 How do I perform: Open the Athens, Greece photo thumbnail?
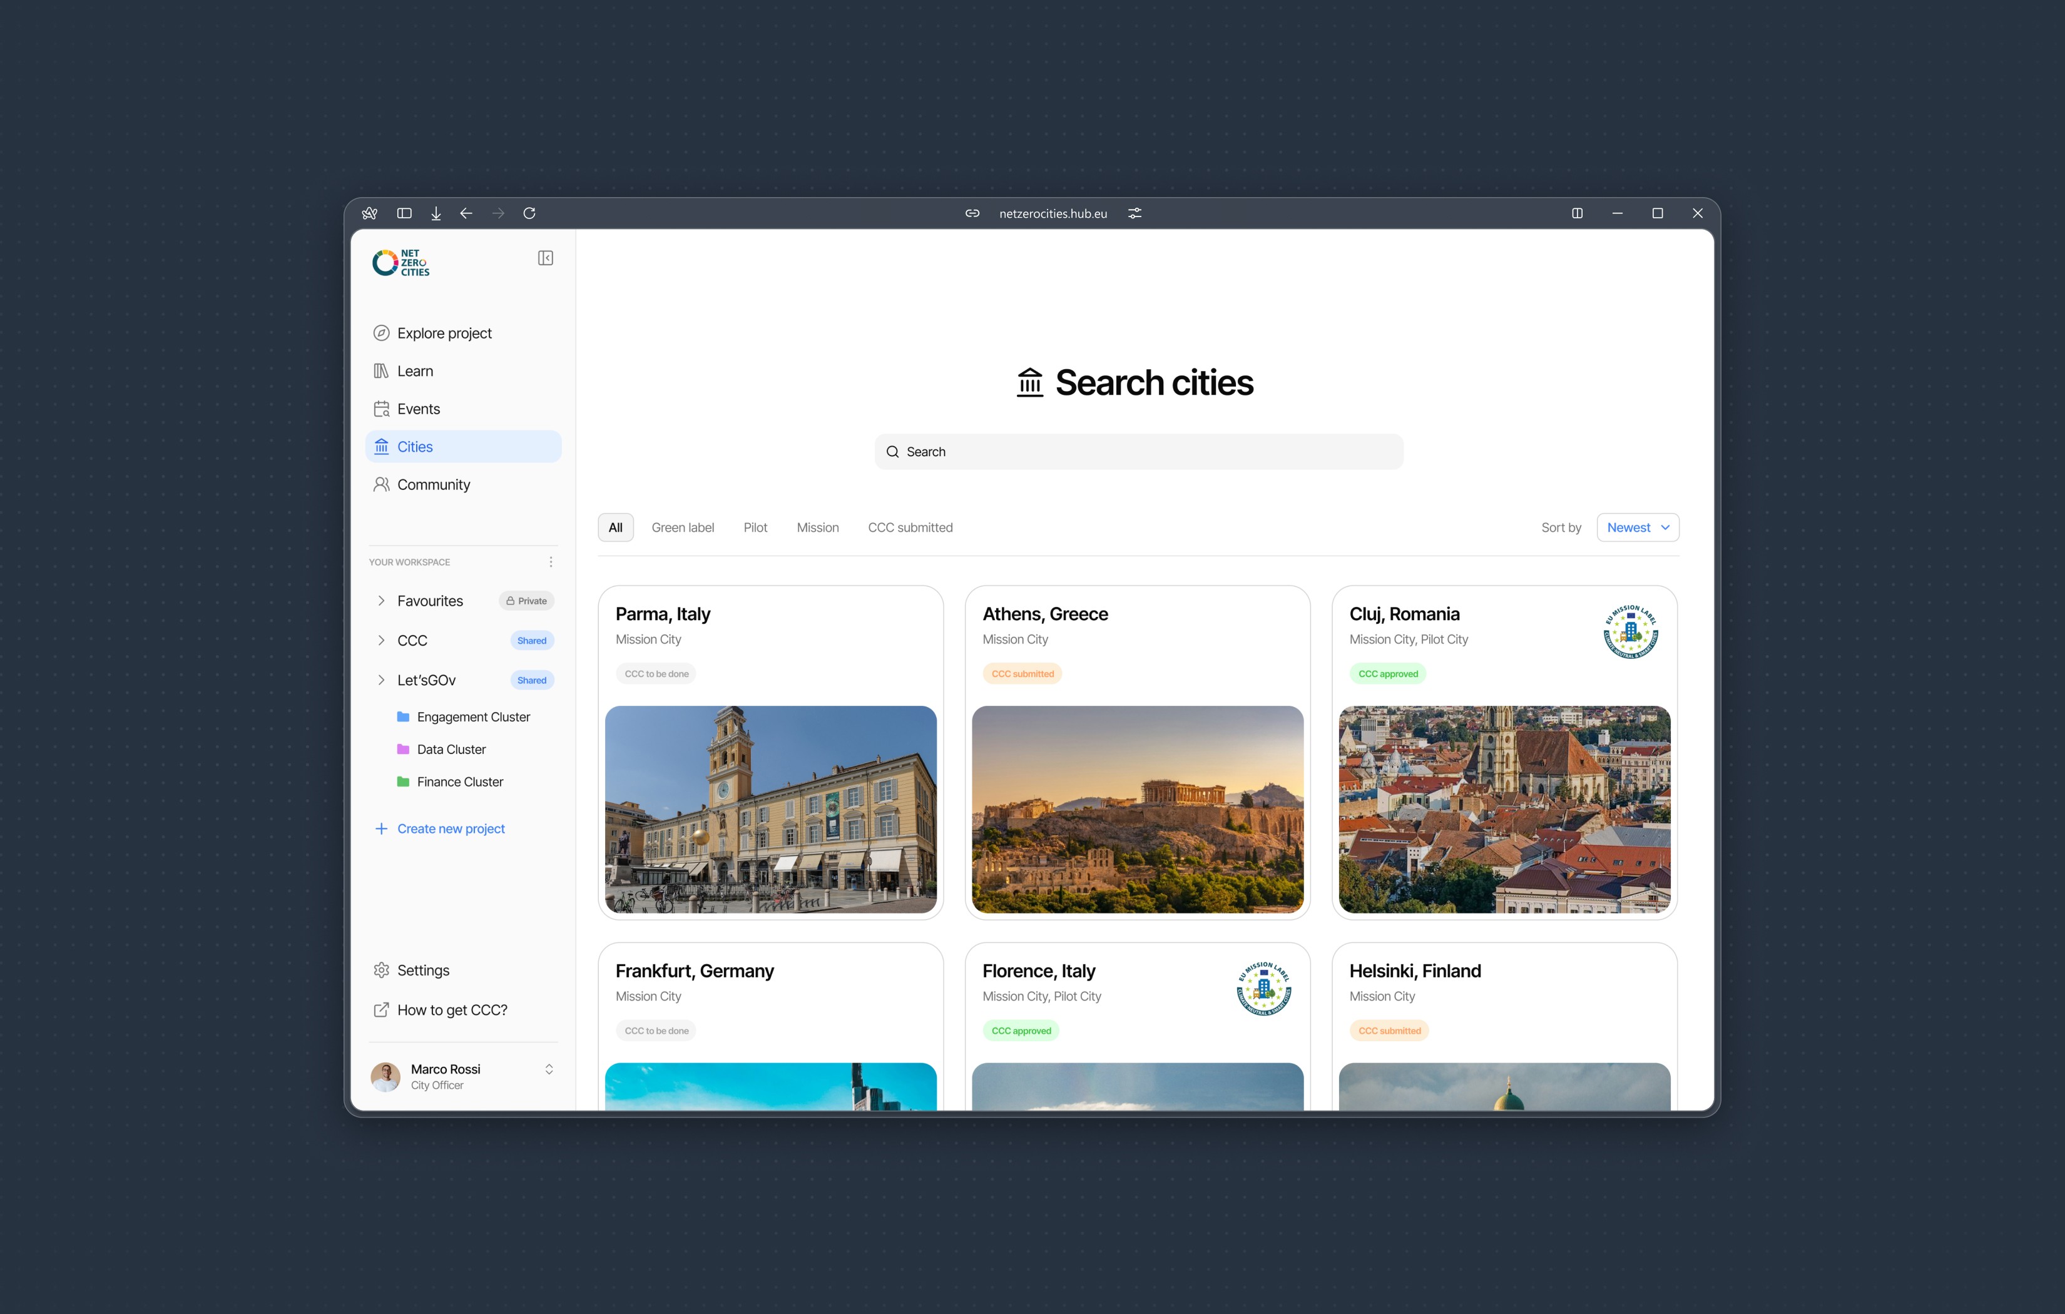[1137, 809]
